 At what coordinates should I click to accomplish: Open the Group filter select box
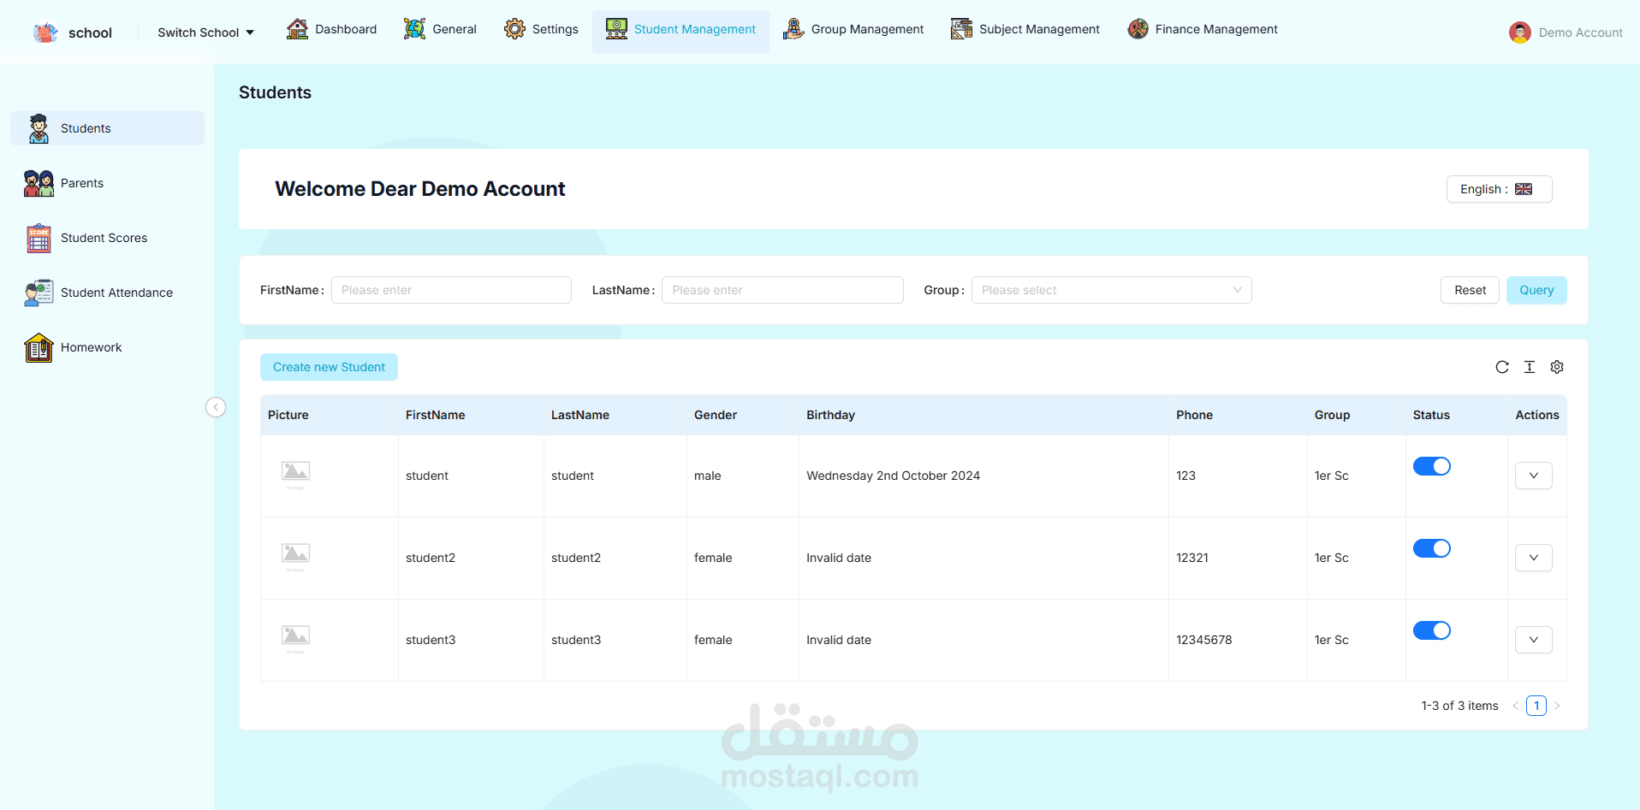(1111, 290)
